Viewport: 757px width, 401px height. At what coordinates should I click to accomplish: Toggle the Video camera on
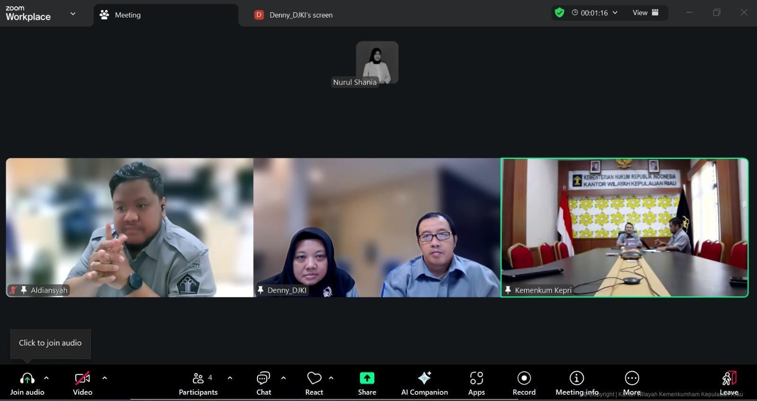pyautogui.click(x=82, y=378)
